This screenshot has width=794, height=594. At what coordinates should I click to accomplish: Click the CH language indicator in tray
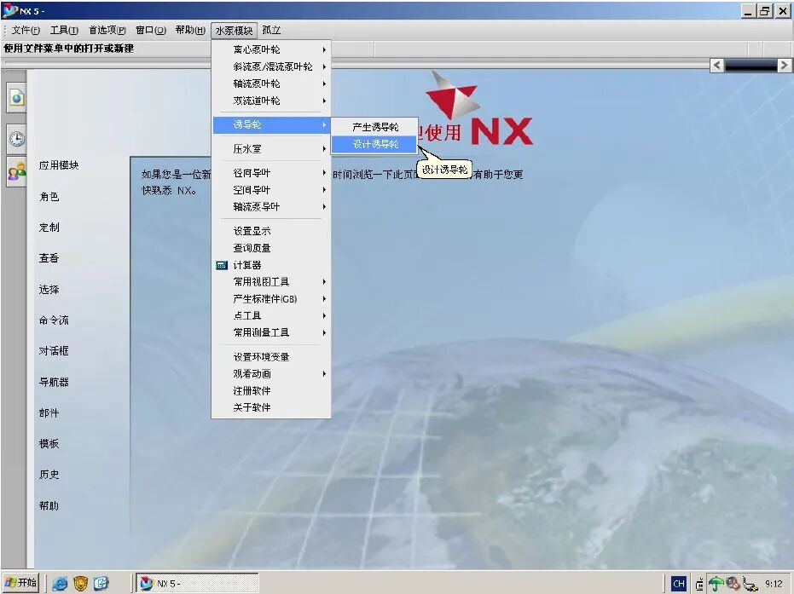pyautogui.click(x=679, y=584)
